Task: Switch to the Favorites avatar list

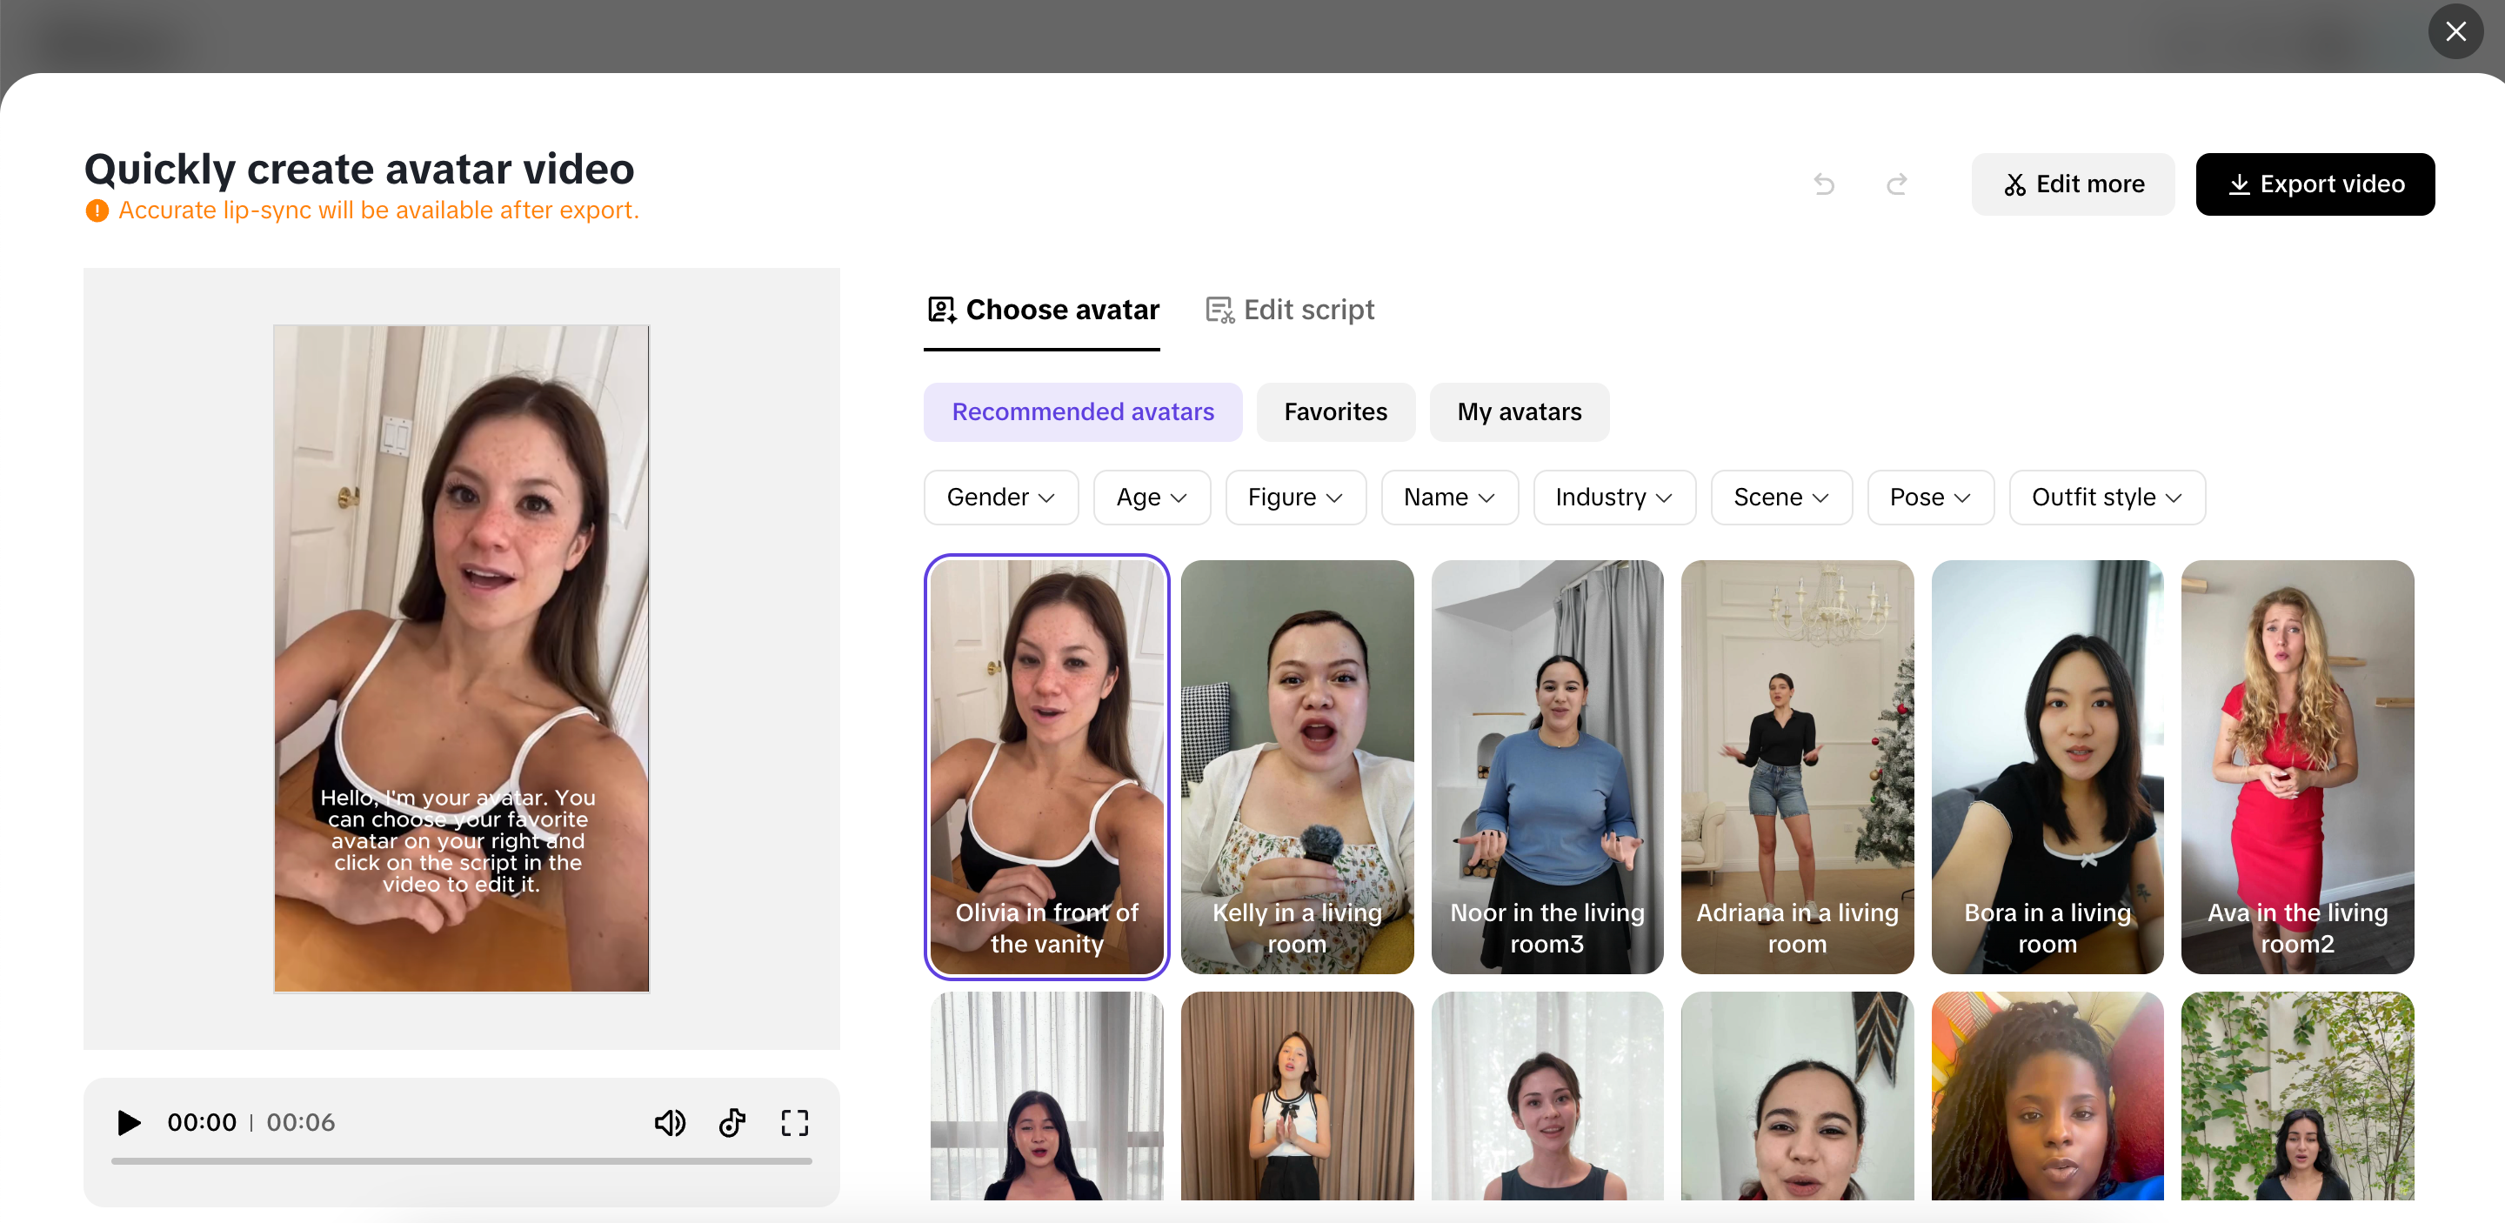Action: (x=1335, y=411)
